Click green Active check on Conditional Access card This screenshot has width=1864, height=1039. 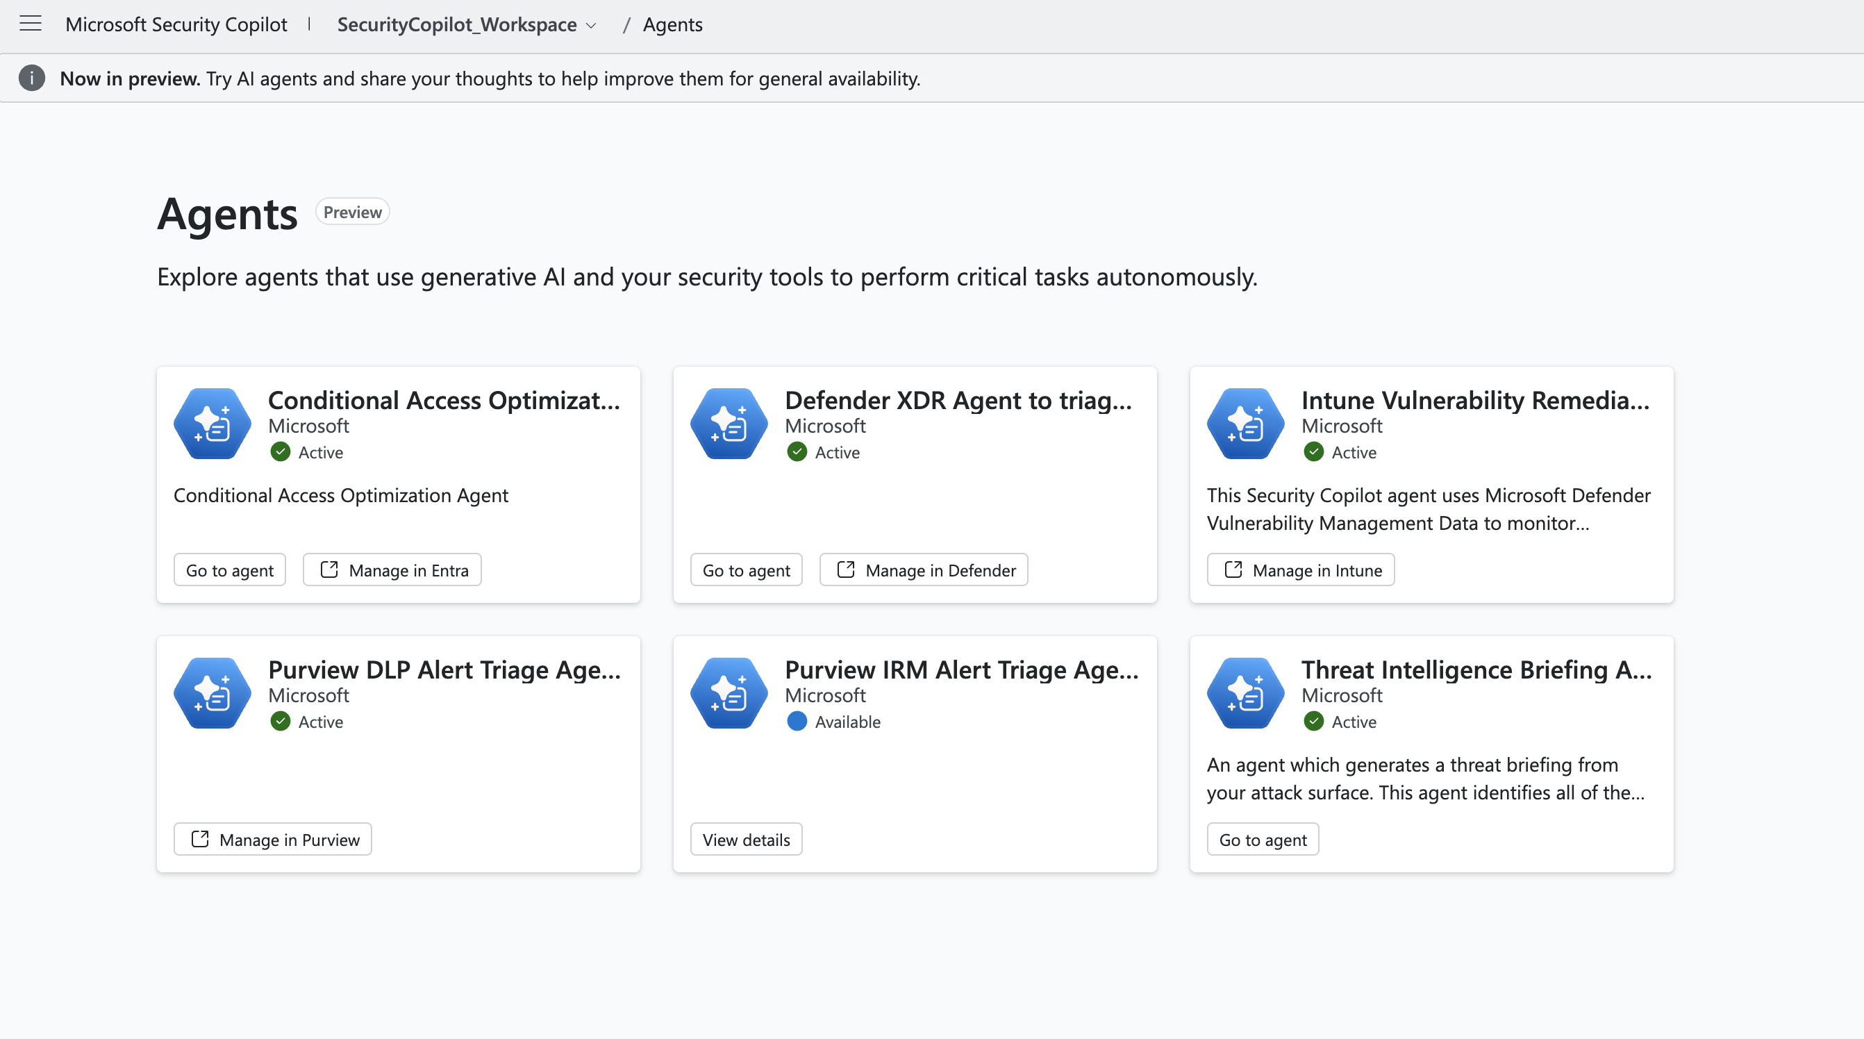point(281,452)
